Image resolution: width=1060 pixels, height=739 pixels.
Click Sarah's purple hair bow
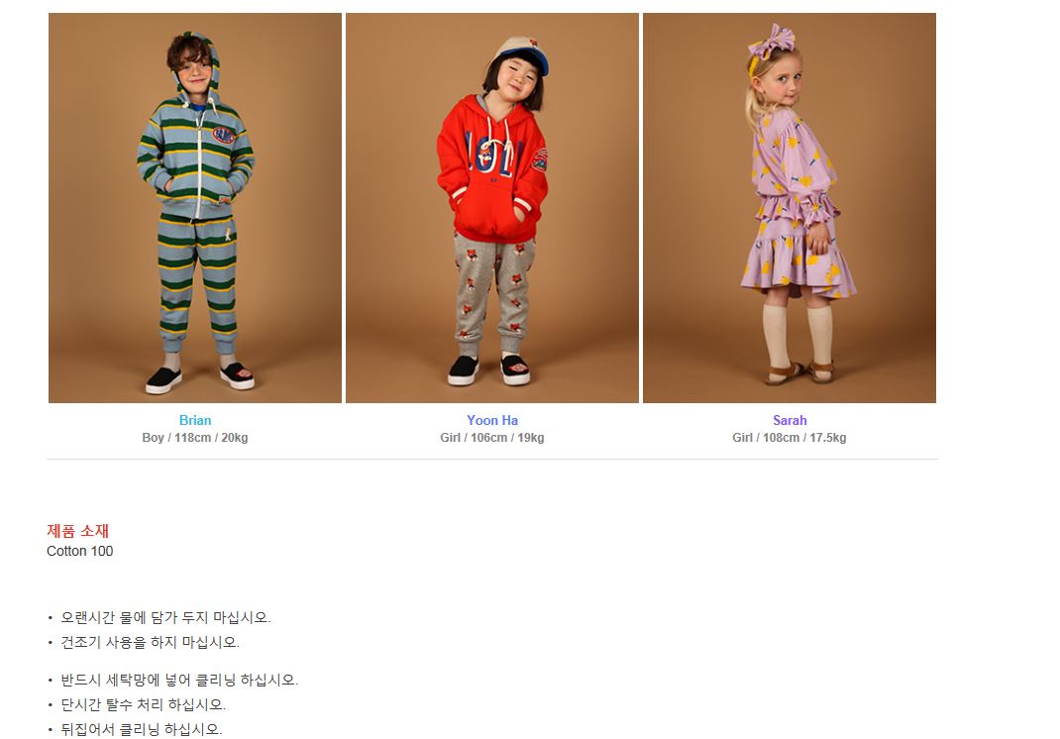coord(772,42)
